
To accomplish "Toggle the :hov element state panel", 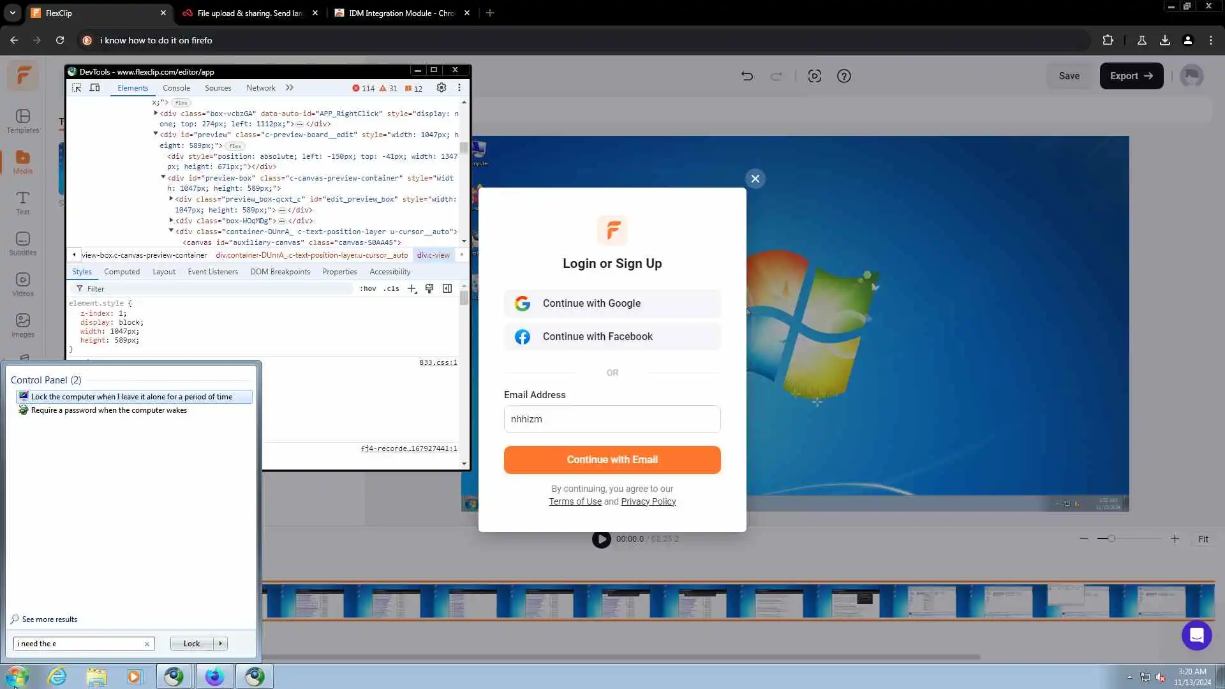I will [x=368, y=289].
